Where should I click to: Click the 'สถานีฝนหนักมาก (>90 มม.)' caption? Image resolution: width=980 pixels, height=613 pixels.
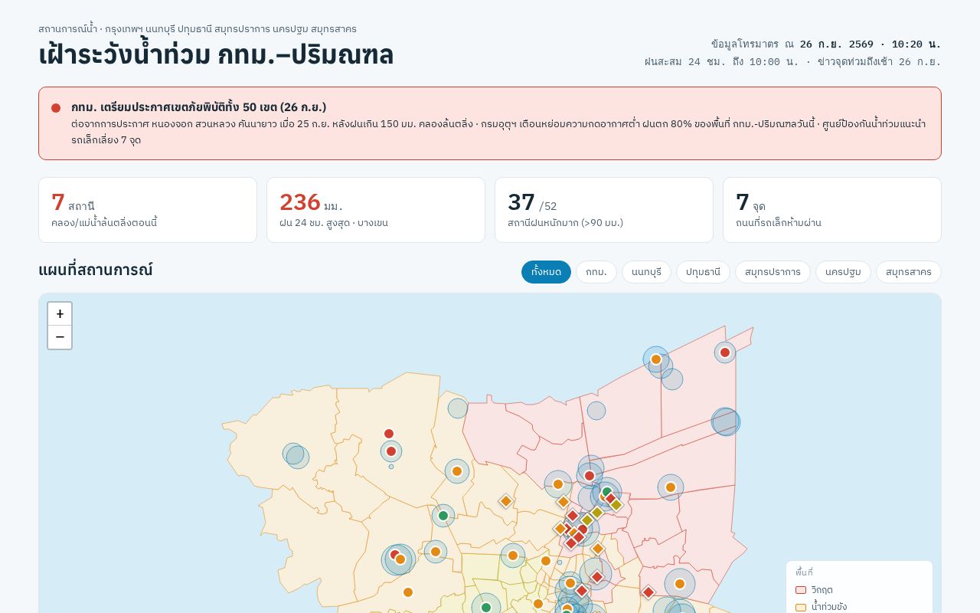pos(565,223)
